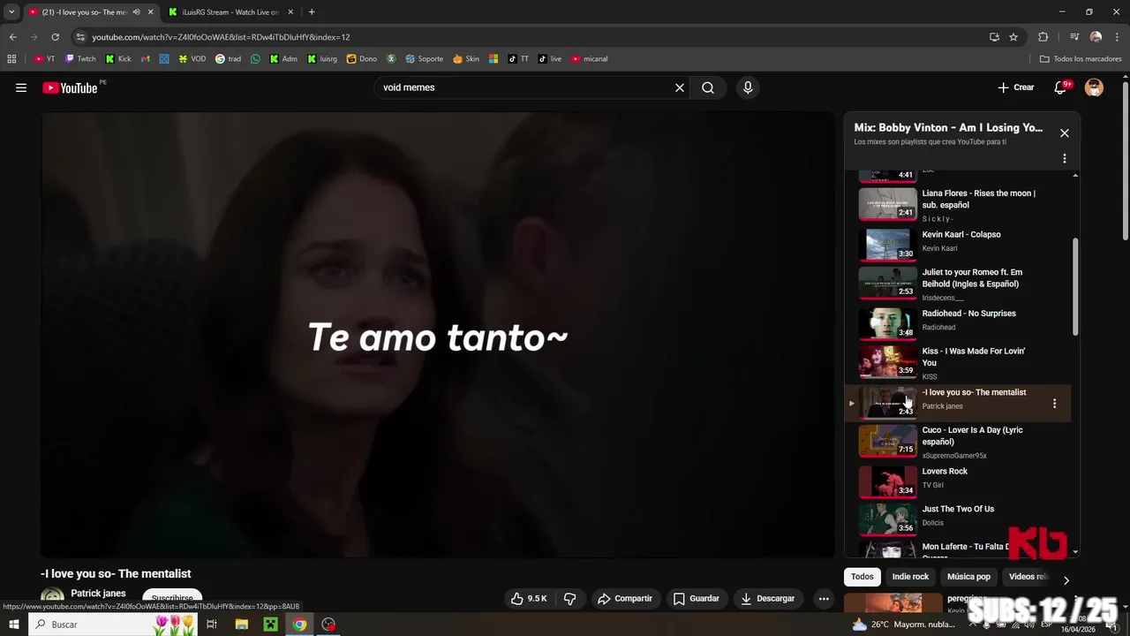Click the Compartir button
Screen dimensions: 1130x636
pyautogui.click(x=625, y=598)
